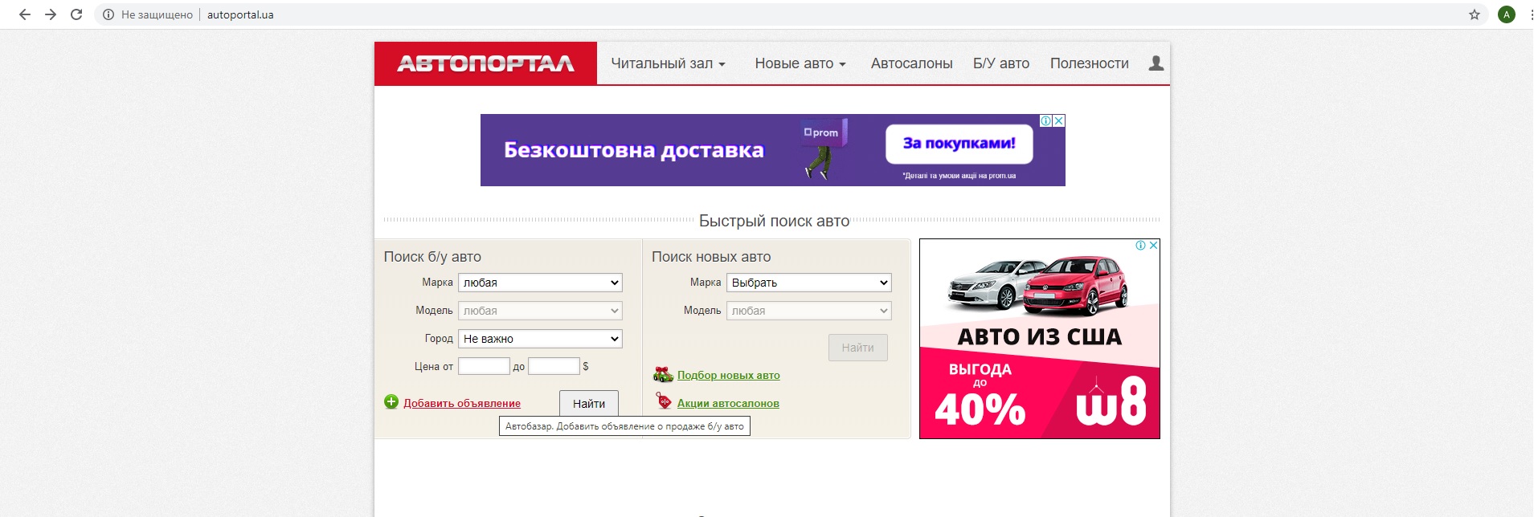Click the Найти button for used cars
Image resolution: width=1534 pixels, height=517 pixels.
tap(589, 403)
